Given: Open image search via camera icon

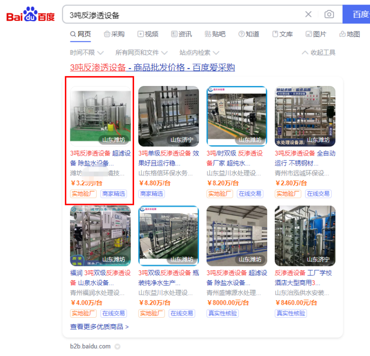Looking at the screenshot, I should [x=329, y=14].
